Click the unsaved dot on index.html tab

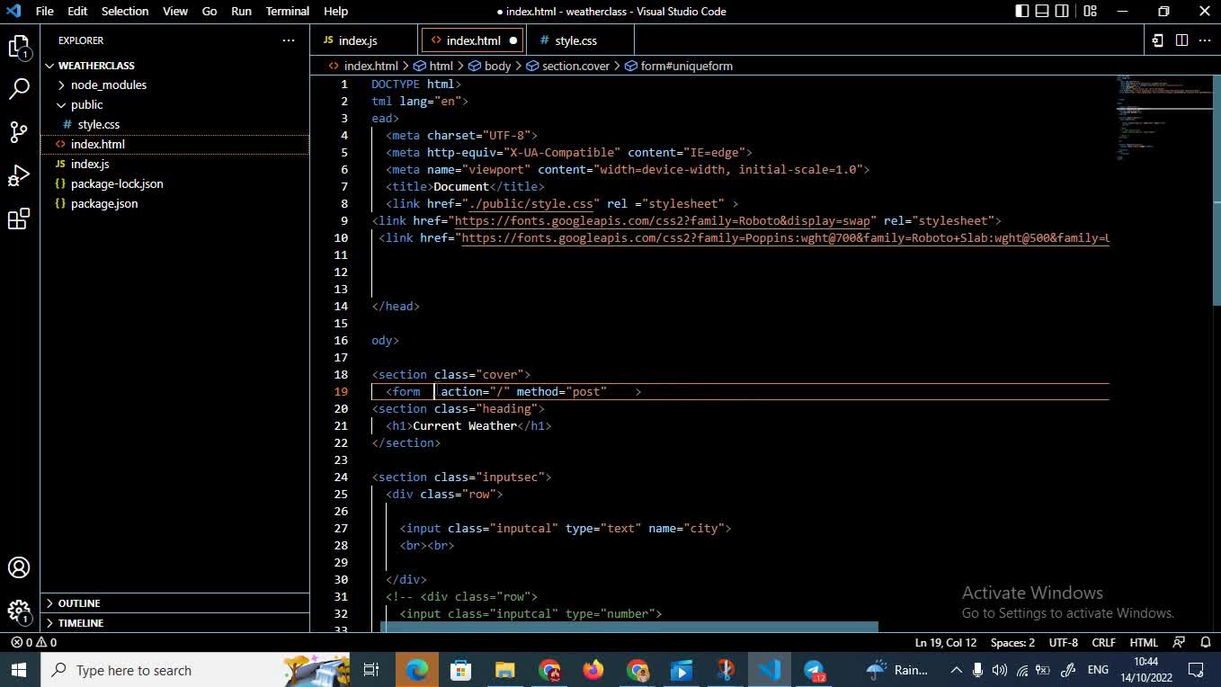point(513,40)
